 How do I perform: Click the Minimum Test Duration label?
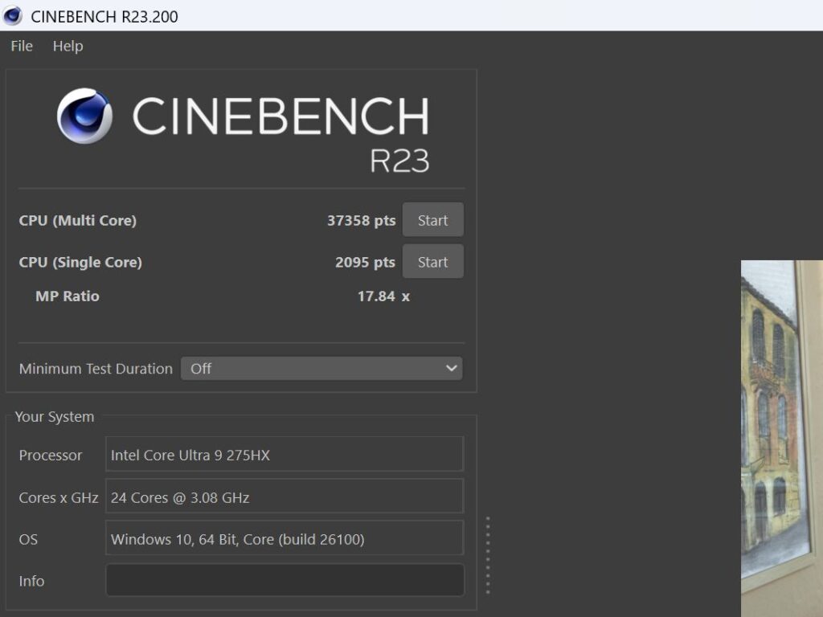[96, 369]
